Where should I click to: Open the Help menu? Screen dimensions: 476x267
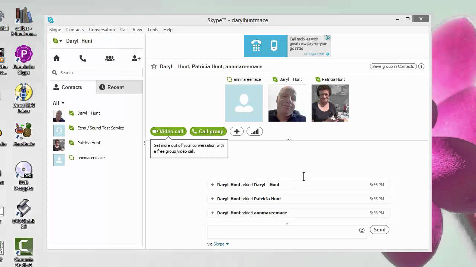coord(168,30)
